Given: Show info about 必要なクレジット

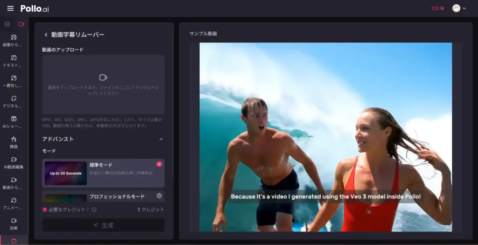Looking at the screenshot, I should point(94,210).
